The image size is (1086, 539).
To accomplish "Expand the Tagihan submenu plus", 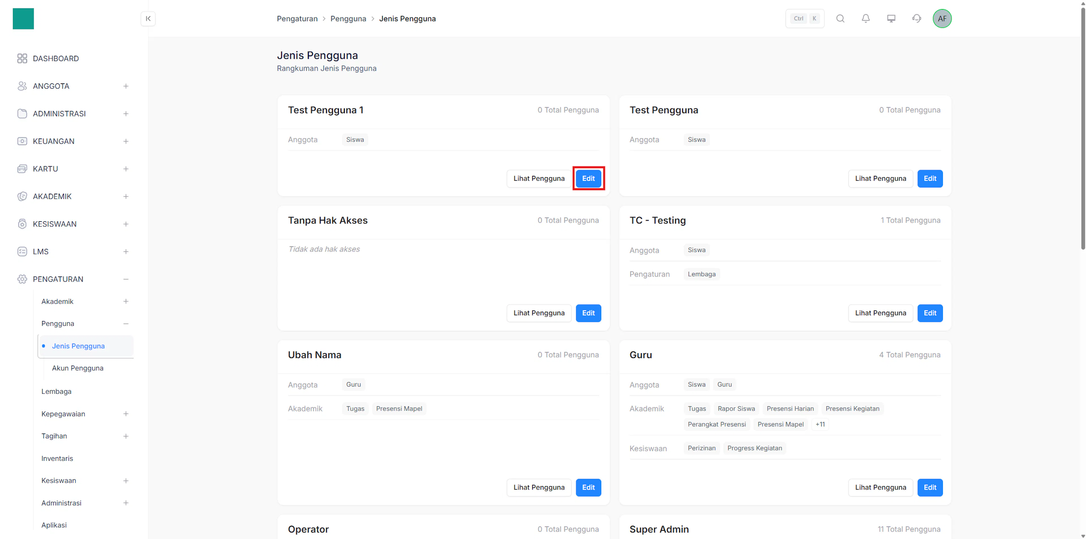I will coord(126,436).
